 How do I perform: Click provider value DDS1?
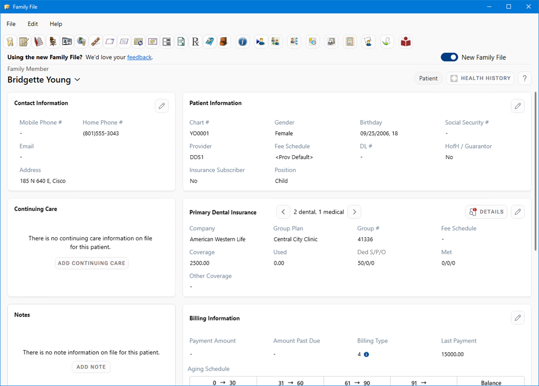pyautogui.click(x=197, y=157)
